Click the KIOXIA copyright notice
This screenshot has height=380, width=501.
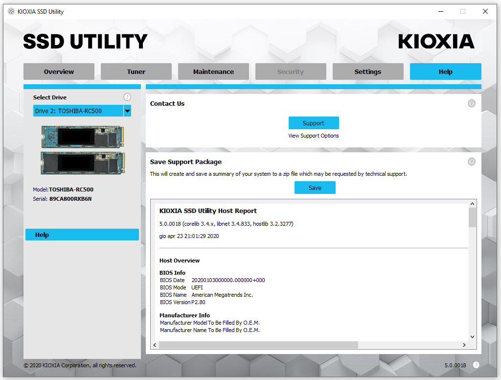coord(80,365)
